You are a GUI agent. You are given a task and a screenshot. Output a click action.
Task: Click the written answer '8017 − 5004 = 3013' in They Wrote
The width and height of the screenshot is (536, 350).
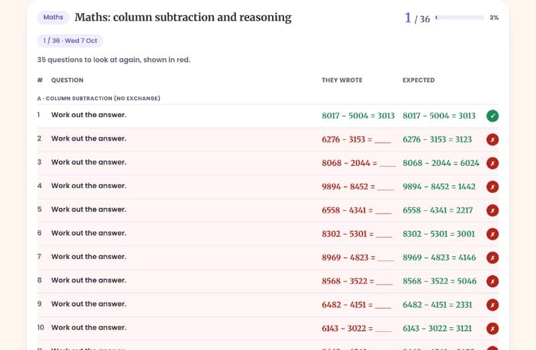[358, 116]
